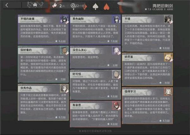Screen dimensions: 190x135
Task: Select the orange heart suit icon
Action: click(x=106, y=7)
